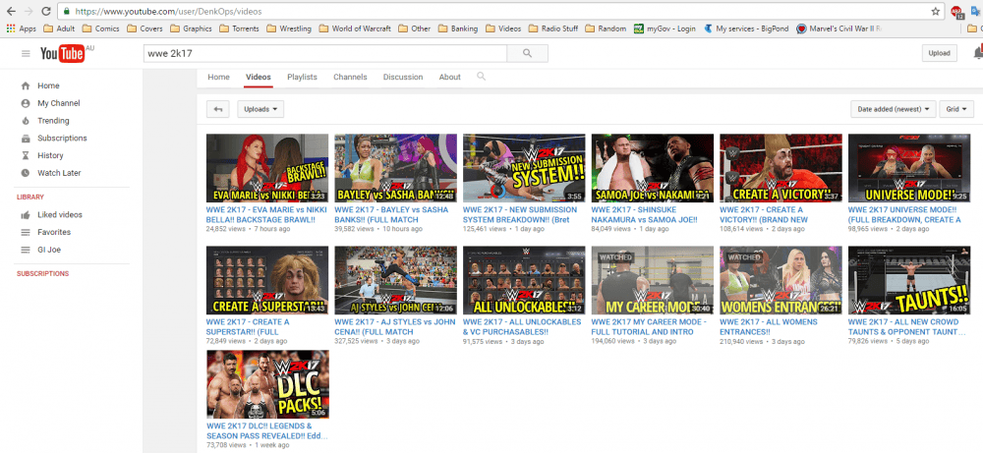This screenshot has width=983, height=453.
Task: Open the DLC Packs video thumbnail
Action: tap(267, 384)
